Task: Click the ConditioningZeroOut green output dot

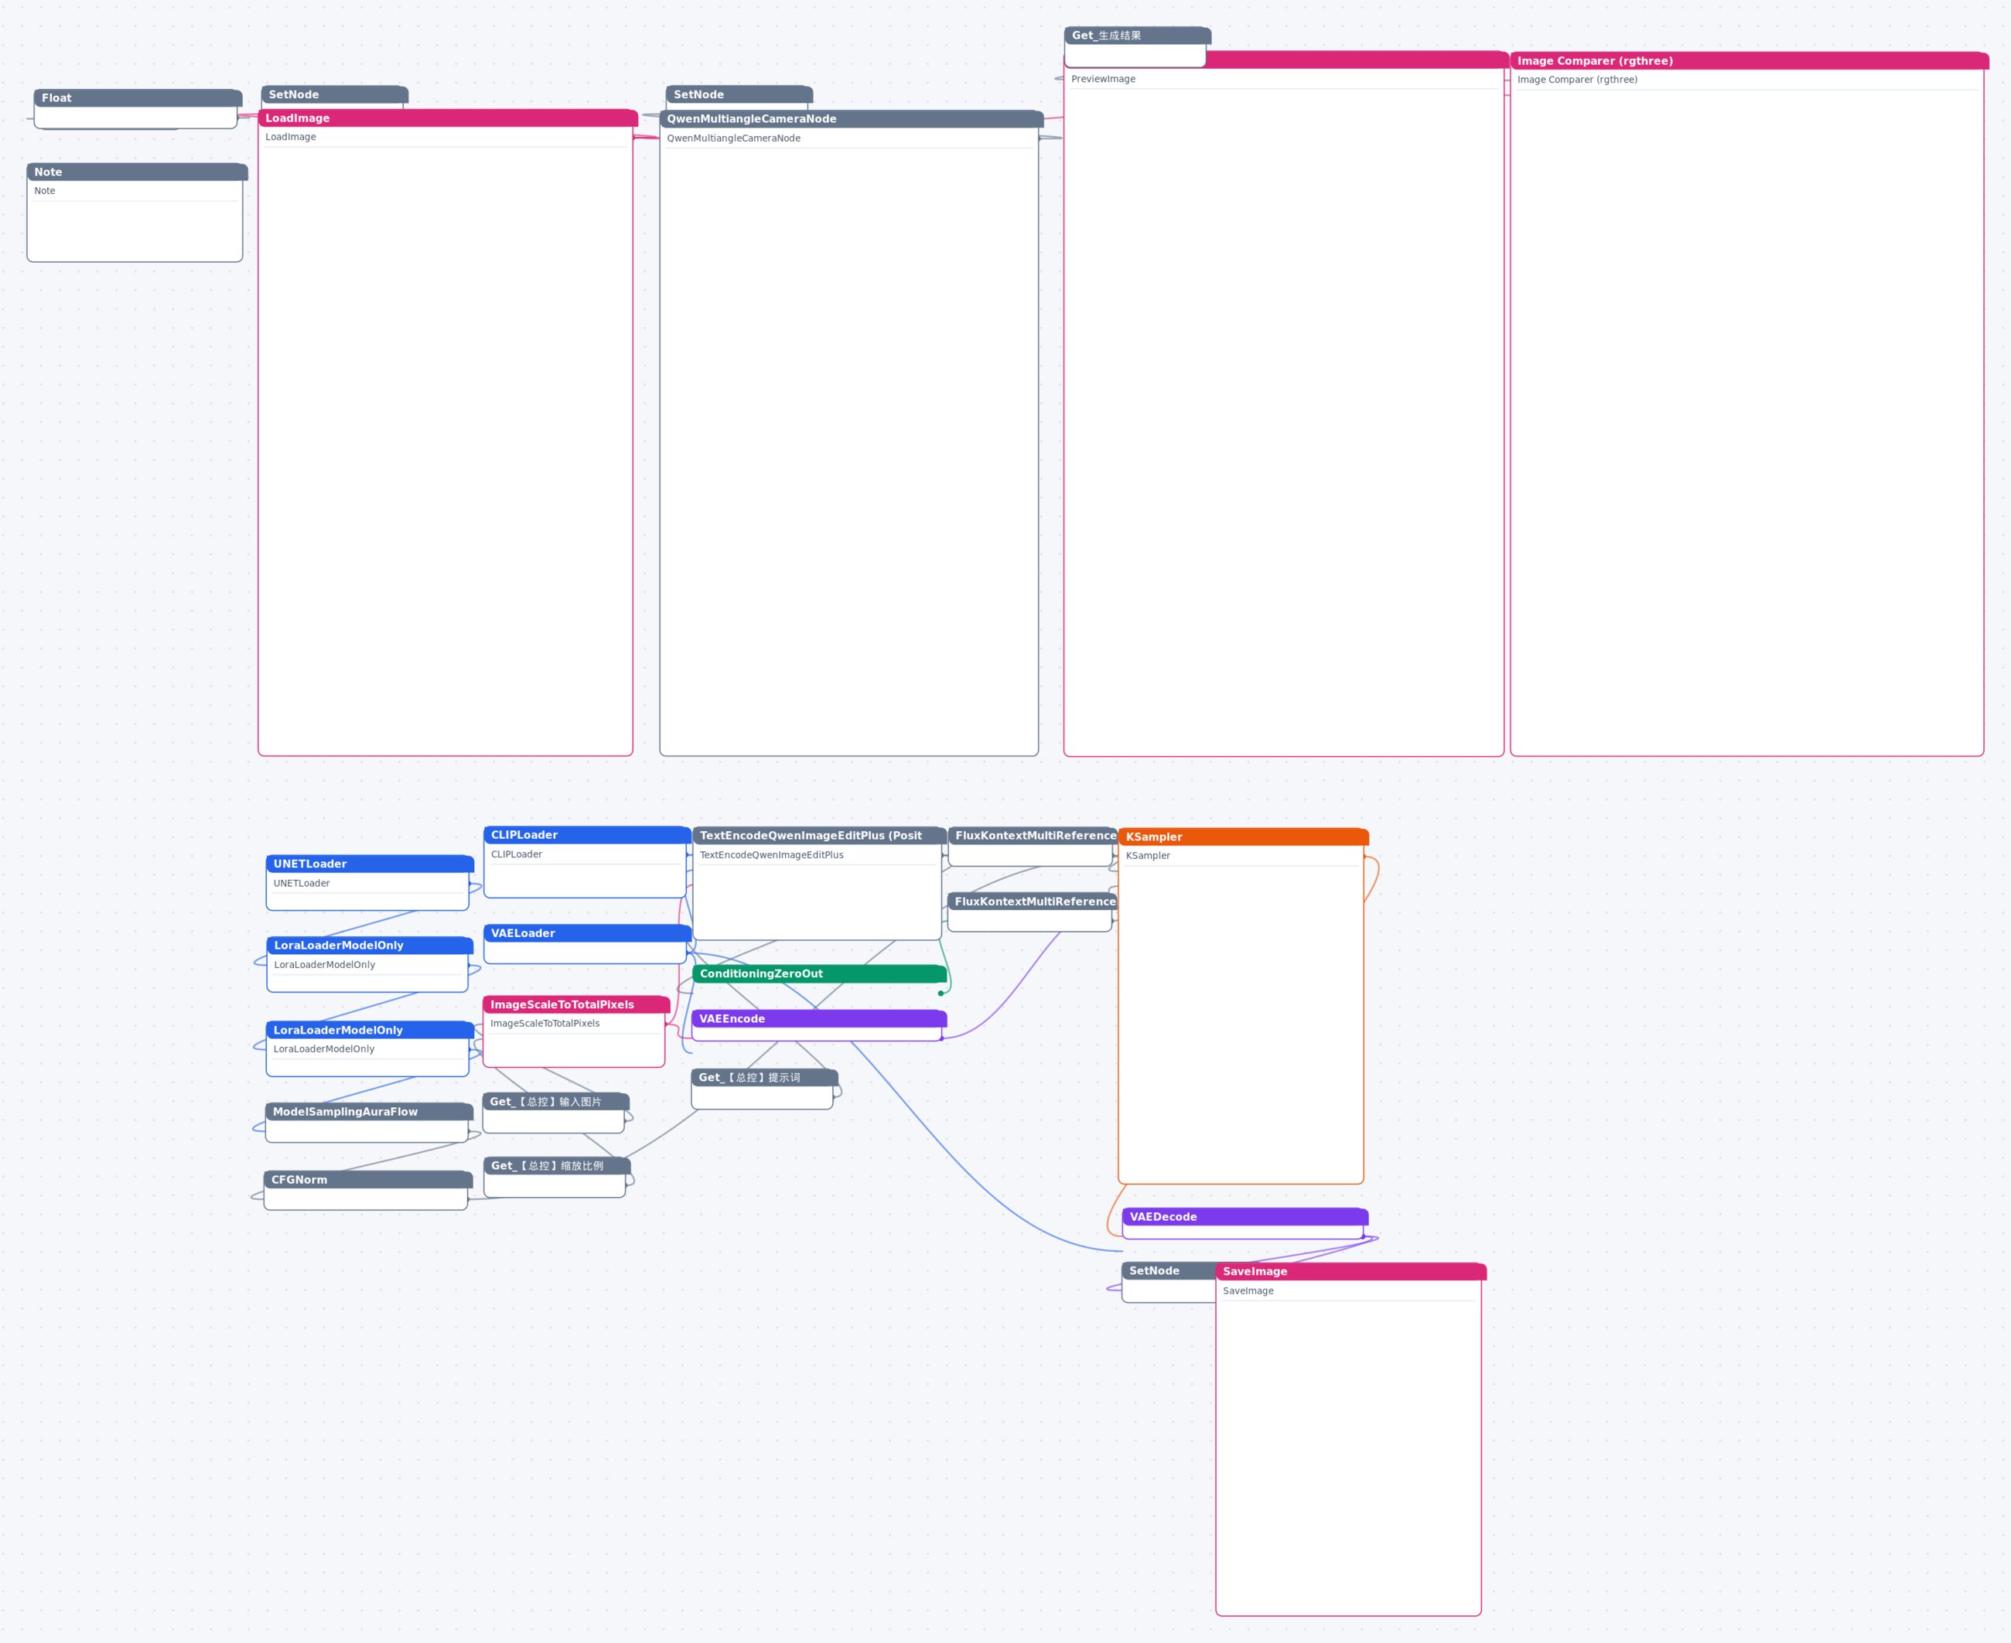Action: pyautogui.click(x=941, y=993)
